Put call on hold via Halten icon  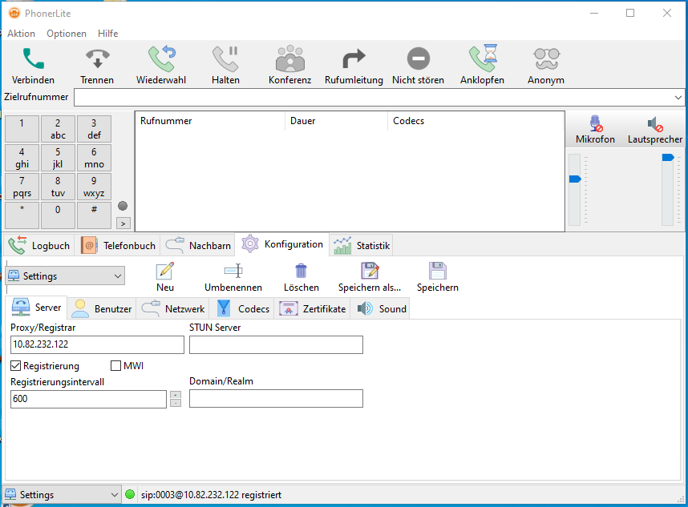coord(225,58)
